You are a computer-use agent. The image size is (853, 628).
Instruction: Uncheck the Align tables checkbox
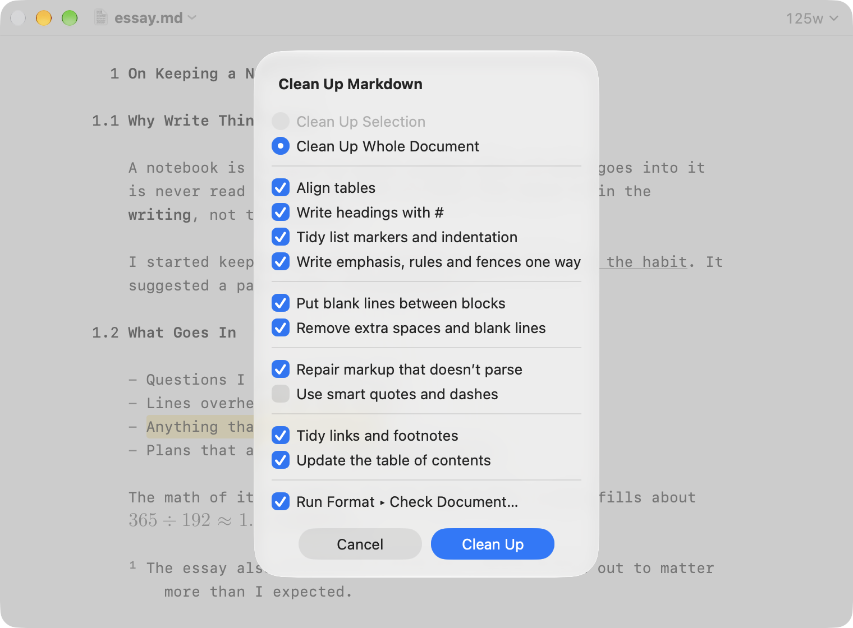pos(281,187)
